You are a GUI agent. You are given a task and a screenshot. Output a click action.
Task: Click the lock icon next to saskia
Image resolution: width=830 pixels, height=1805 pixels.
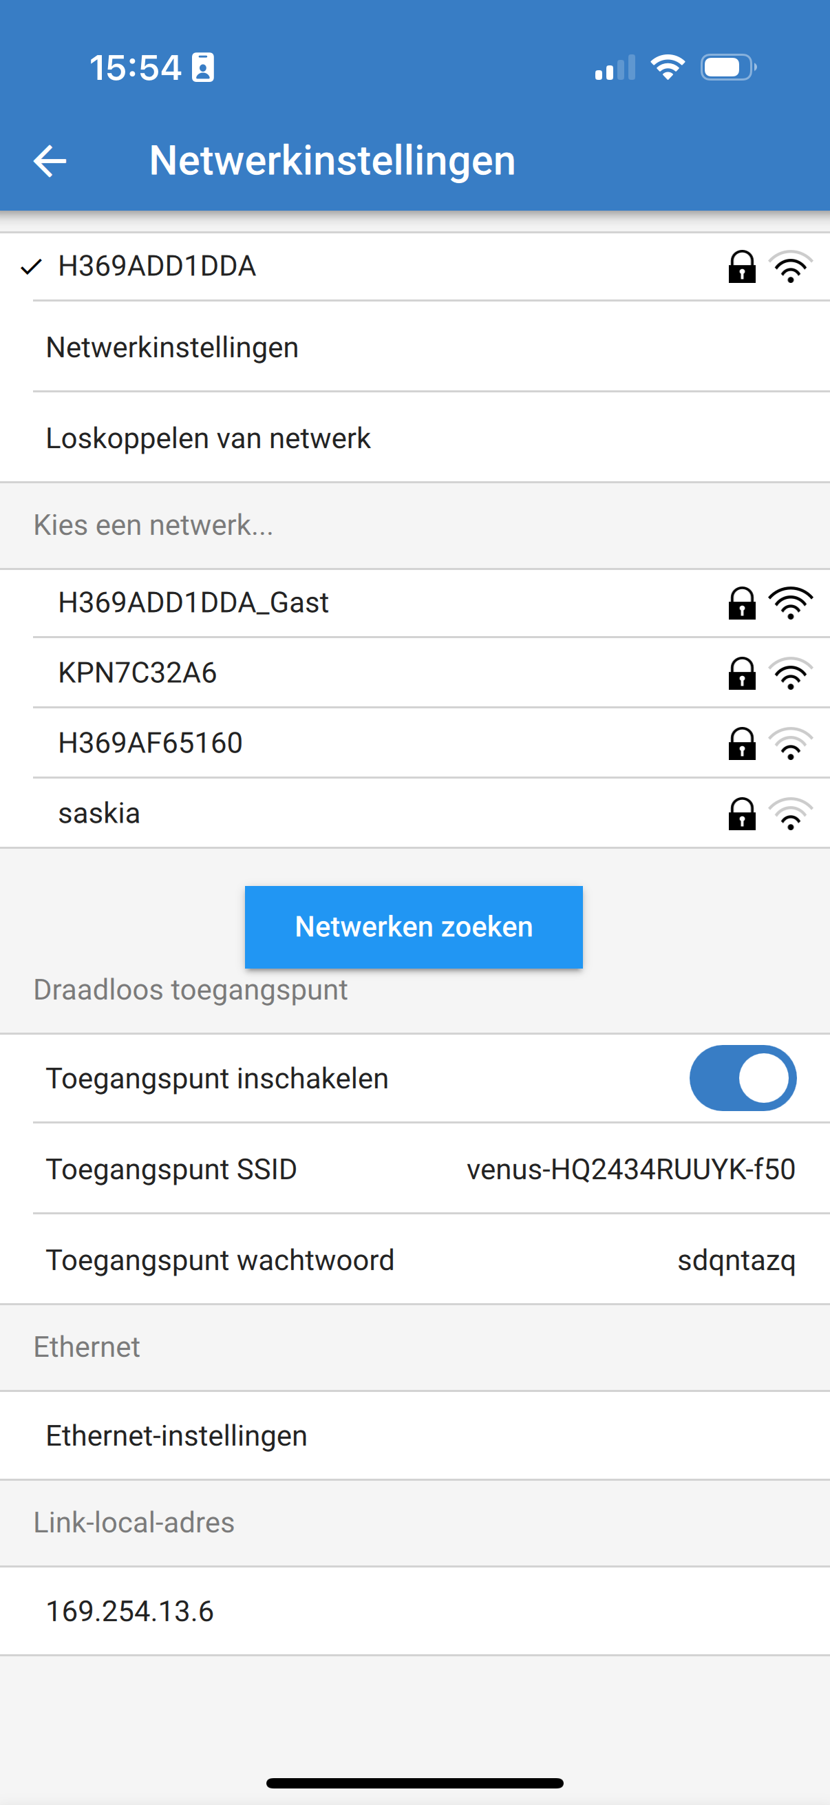(x=742, y=814)
